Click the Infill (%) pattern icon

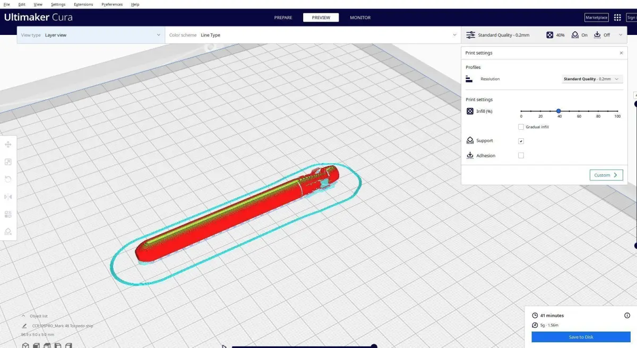click(x=470, y=111)
